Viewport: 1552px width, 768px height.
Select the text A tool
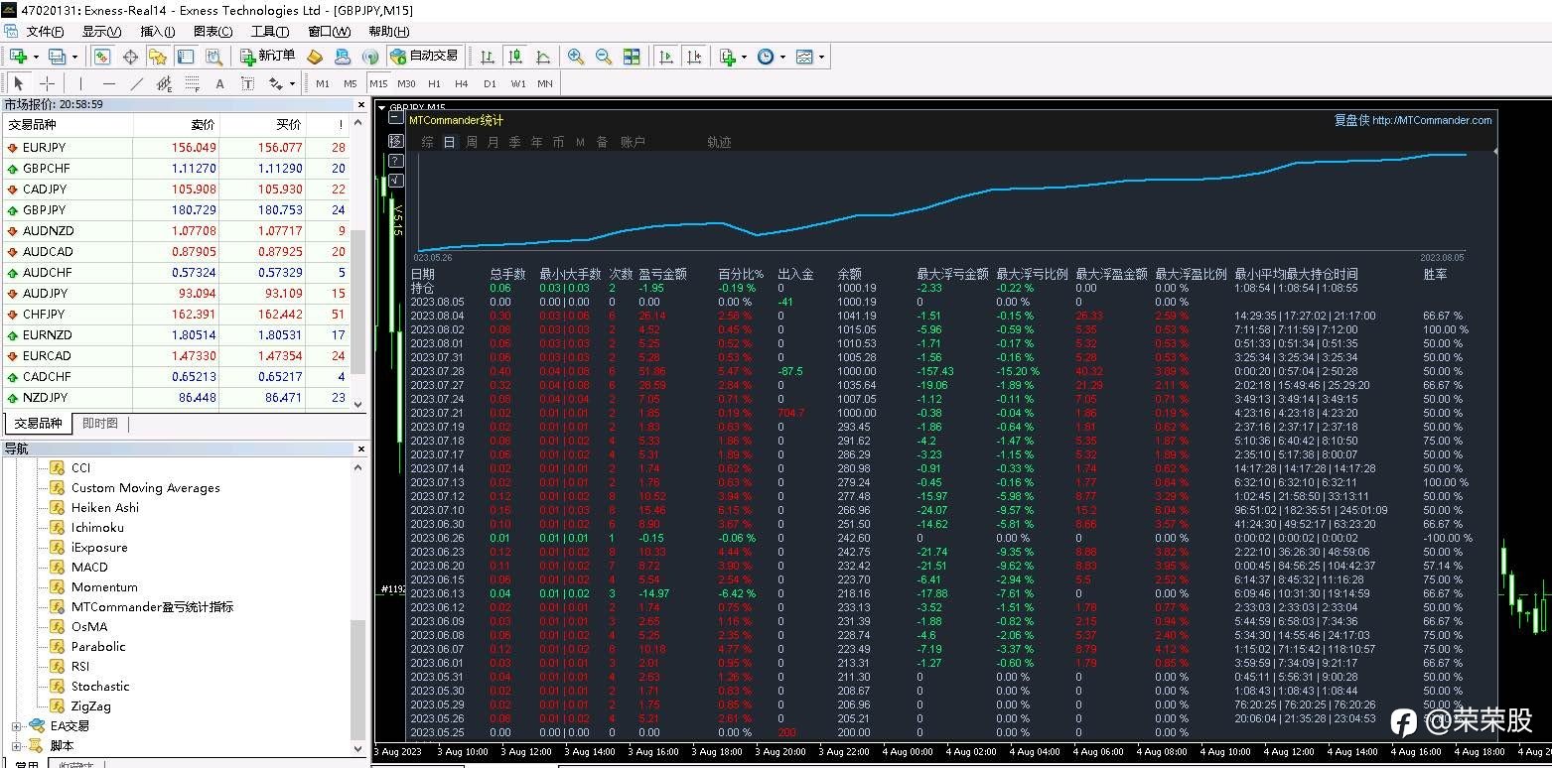219,83
